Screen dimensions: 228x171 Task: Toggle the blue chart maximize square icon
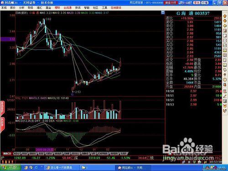pos(163,12)
